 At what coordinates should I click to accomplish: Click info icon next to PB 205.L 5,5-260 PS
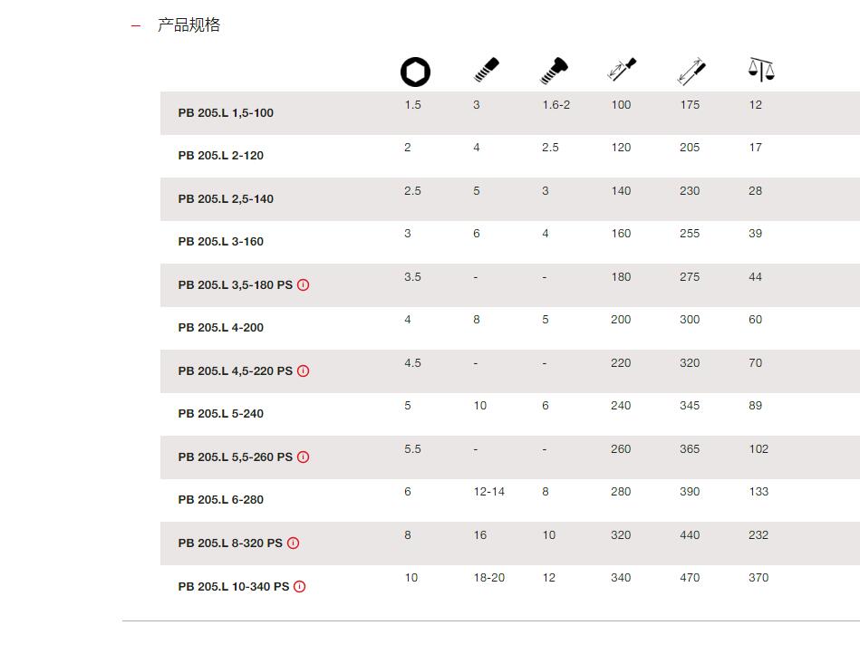pos(304,457)
